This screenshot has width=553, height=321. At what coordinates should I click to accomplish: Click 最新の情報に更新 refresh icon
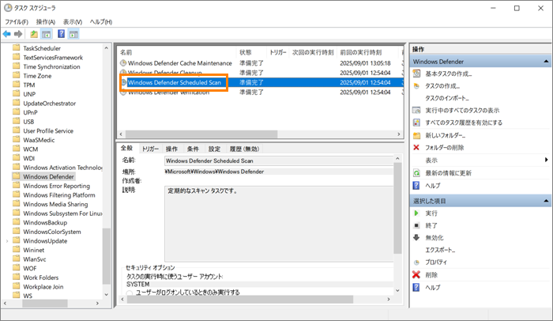(x=416, y=173)
